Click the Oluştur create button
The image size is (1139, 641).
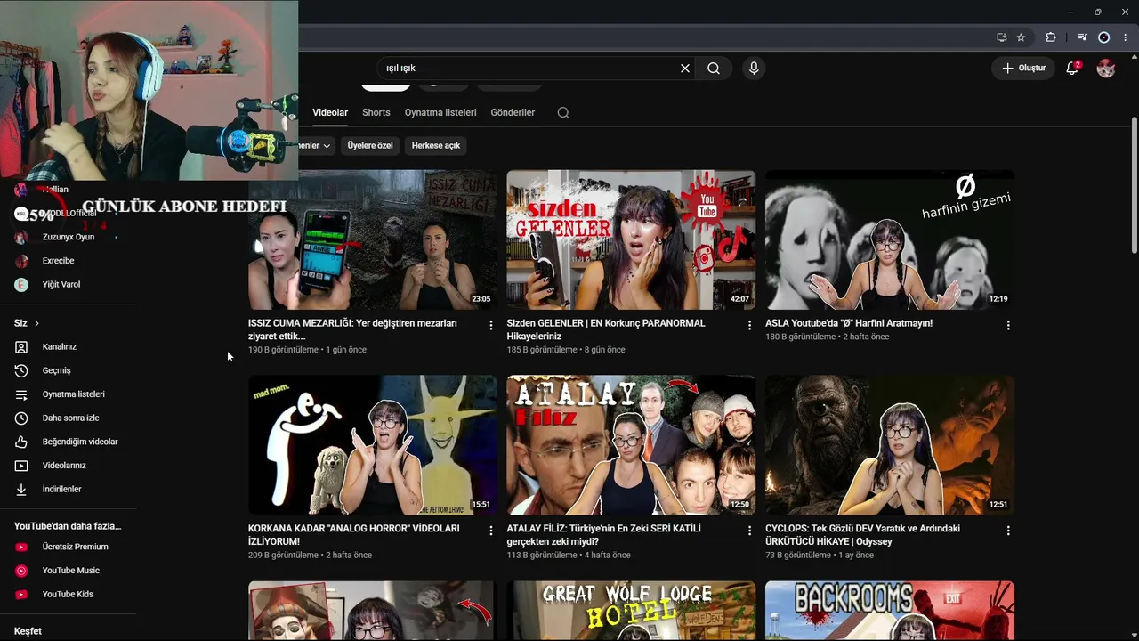pyautogui.click(x=1023, y=68)
